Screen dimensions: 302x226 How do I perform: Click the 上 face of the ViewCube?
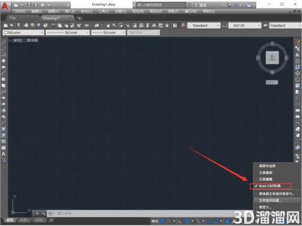pyautogui.click(x=272, y=57)
